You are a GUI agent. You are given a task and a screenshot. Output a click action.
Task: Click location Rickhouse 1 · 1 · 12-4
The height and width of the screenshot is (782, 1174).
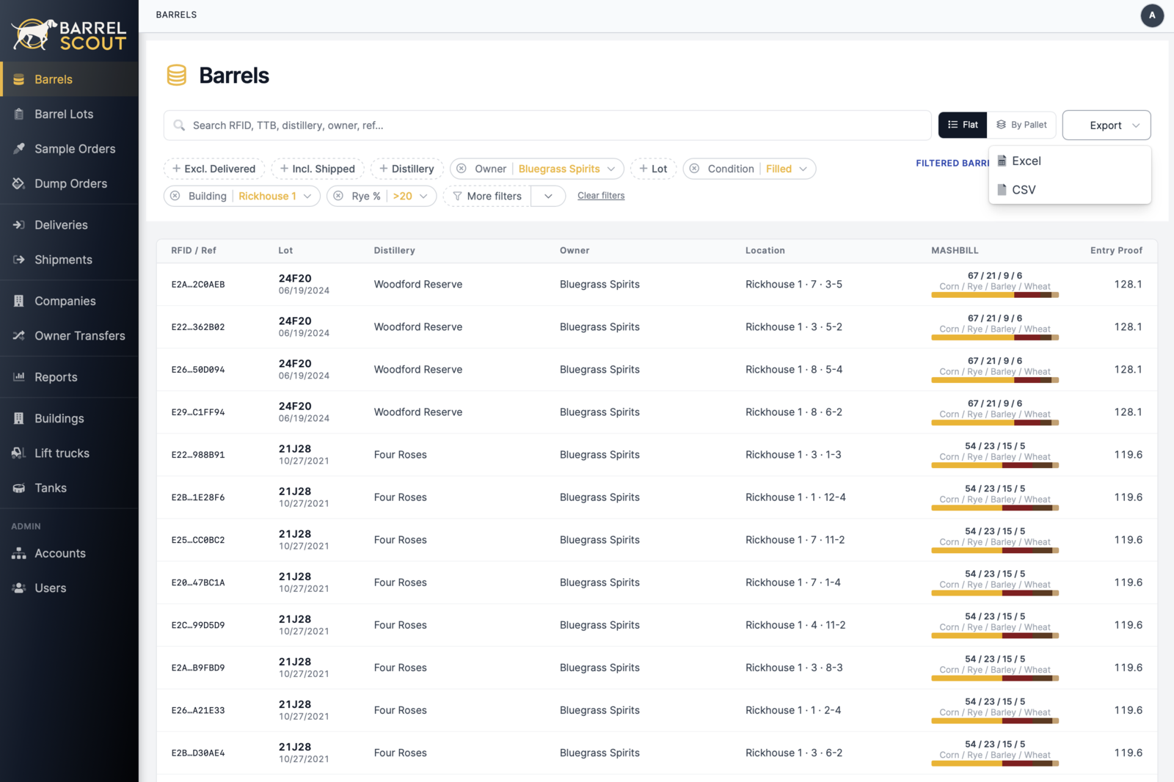click(x=795, y=497)
